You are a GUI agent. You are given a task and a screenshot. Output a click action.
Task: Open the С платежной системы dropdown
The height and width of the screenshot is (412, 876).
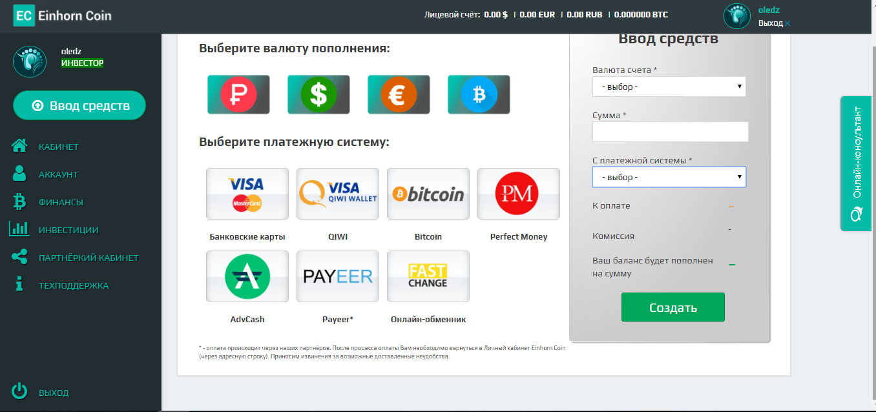coord(669,177)
